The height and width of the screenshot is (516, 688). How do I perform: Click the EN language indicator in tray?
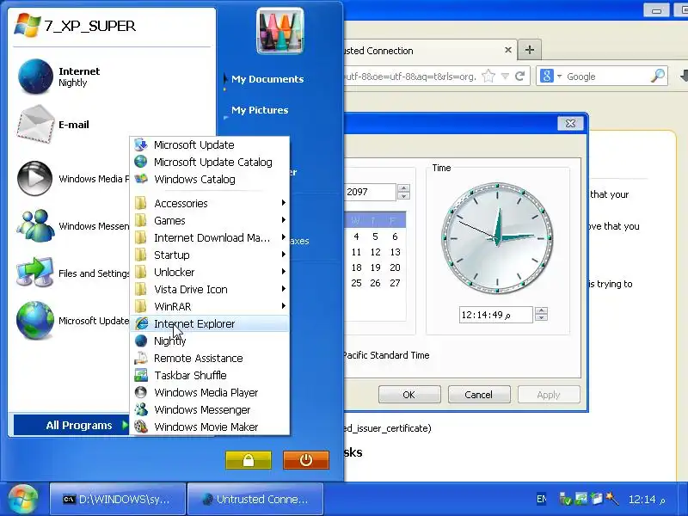coord(542,499)
